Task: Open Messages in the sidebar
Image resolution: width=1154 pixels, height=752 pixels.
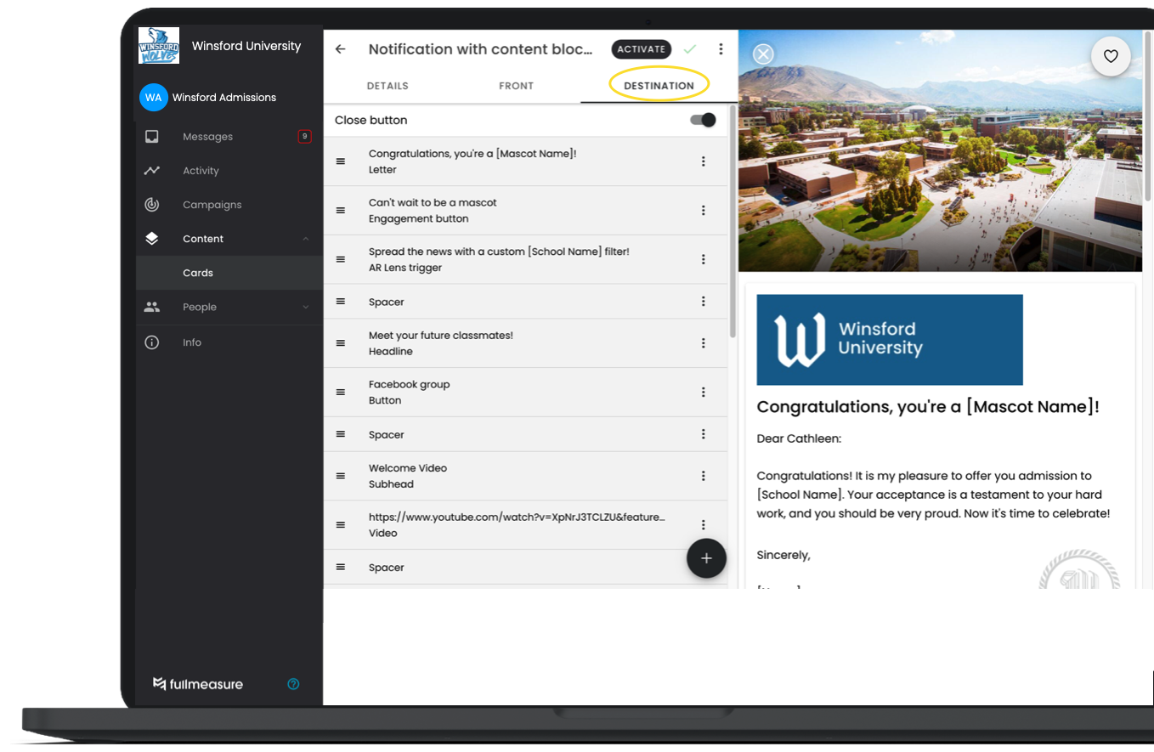Action: (207, 137)
